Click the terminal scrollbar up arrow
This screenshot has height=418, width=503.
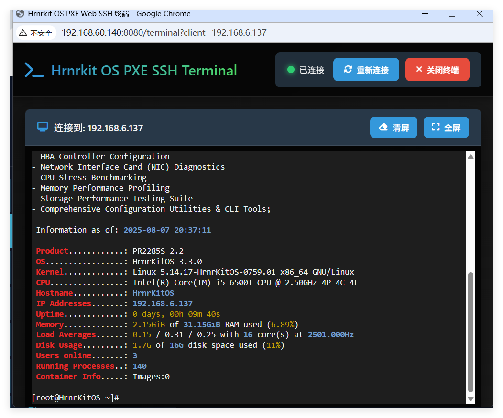[x=470, y=157]
